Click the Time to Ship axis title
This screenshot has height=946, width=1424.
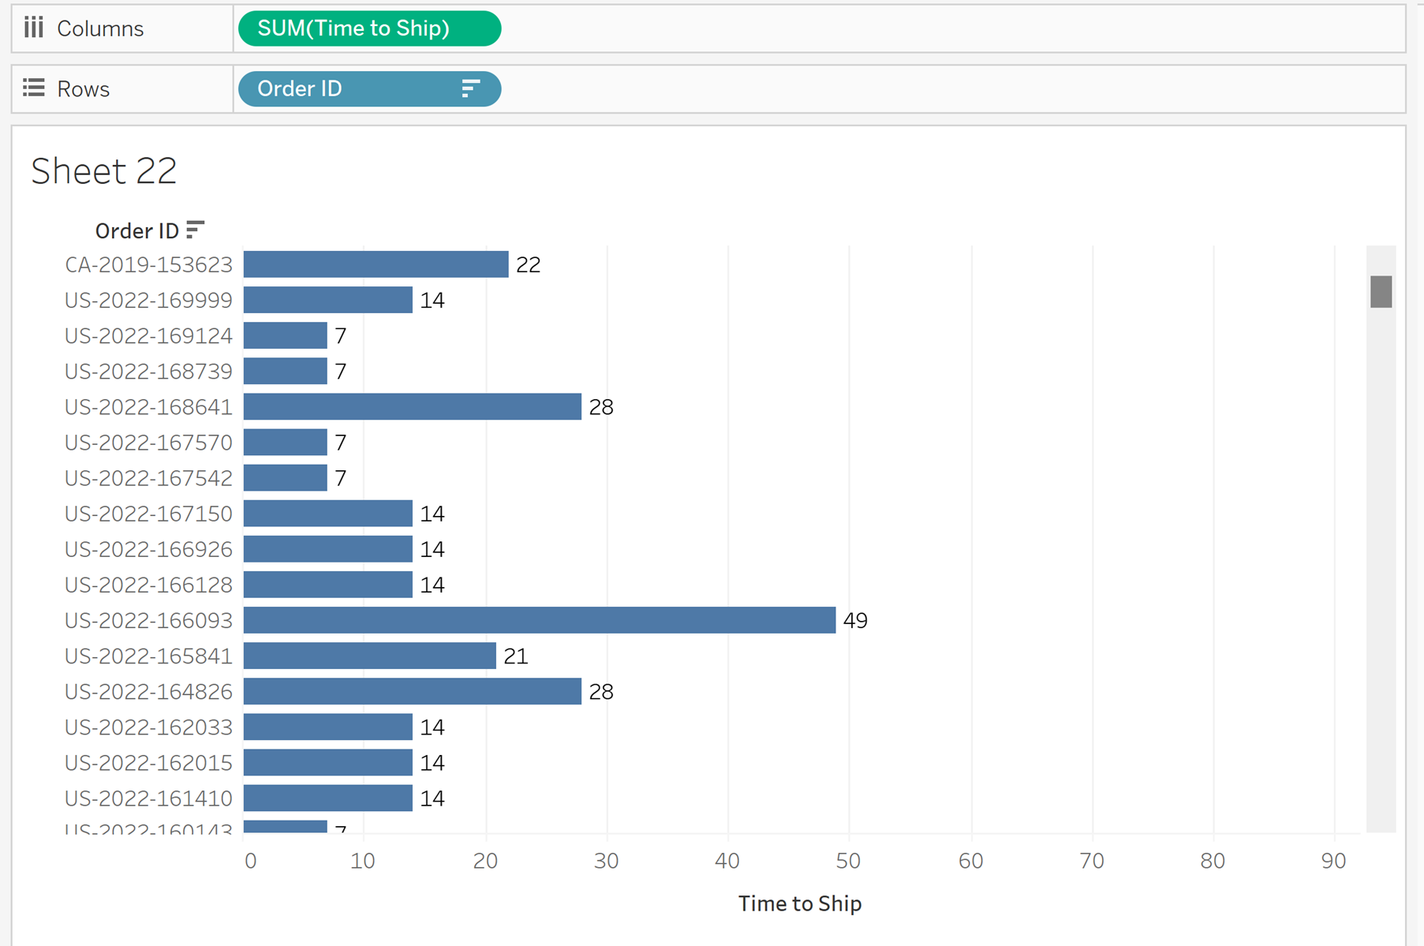pos(799,903)
